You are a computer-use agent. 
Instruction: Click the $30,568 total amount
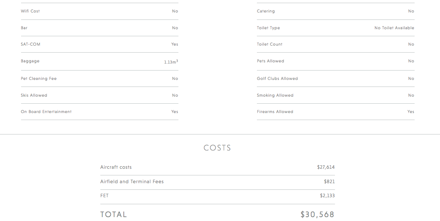pyautogui.click(x=317, y=214)
